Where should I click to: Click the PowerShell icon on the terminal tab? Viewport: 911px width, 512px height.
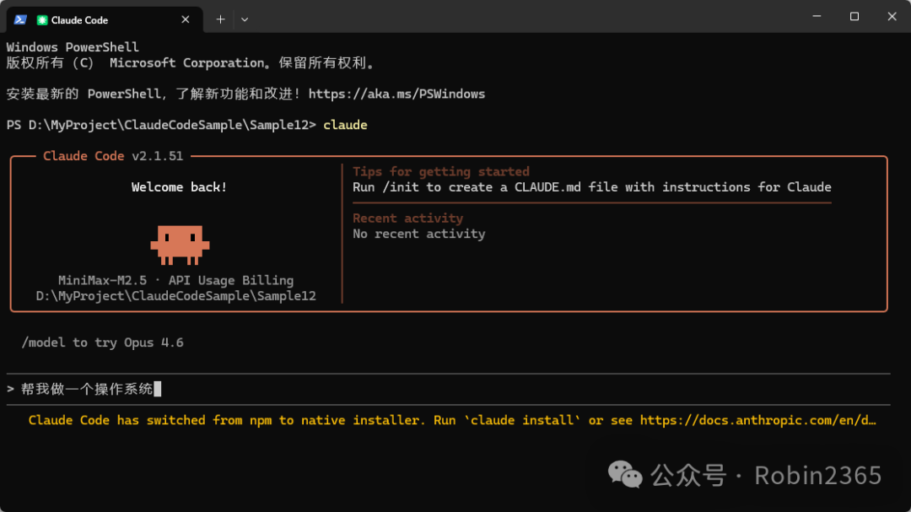click(19, 19)
